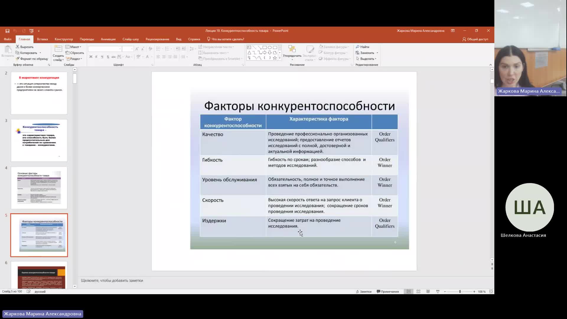Open quick access toolbar customization arrow
Screen dimensions: 567x319
click(39, 31)
